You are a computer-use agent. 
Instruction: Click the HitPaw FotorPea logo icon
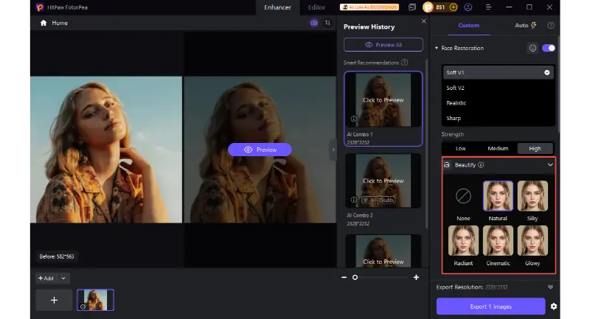40,7
